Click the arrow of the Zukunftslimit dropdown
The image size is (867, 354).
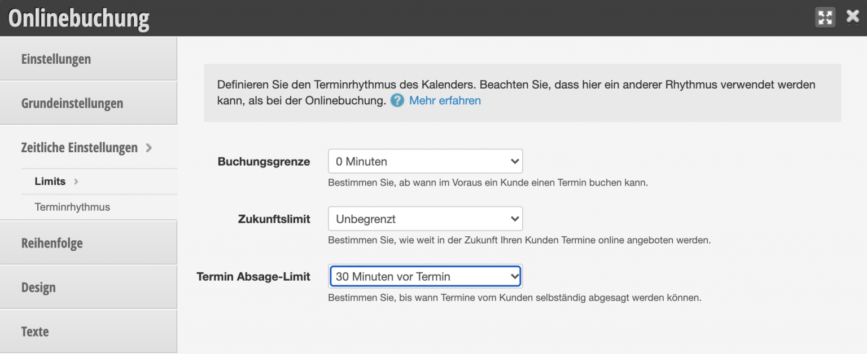click(514, 219)
